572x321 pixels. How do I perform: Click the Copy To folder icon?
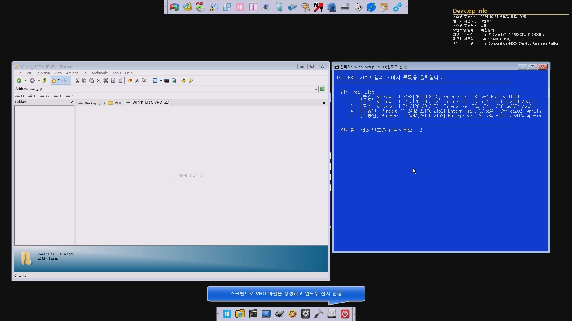coord(137,81)
